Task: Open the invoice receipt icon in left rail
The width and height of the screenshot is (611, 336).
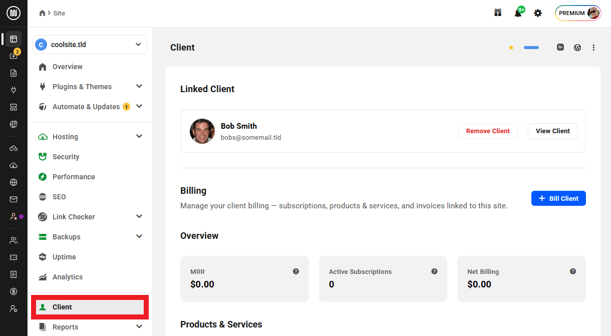Action: coord(14,274)
